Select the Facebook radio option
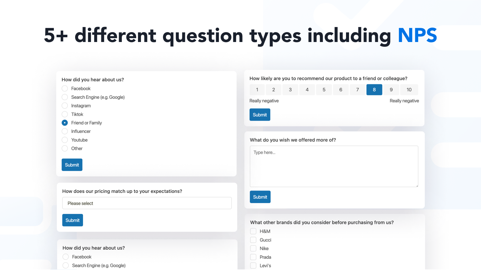Viewport: 481px width, 270px height. (65, 88)
